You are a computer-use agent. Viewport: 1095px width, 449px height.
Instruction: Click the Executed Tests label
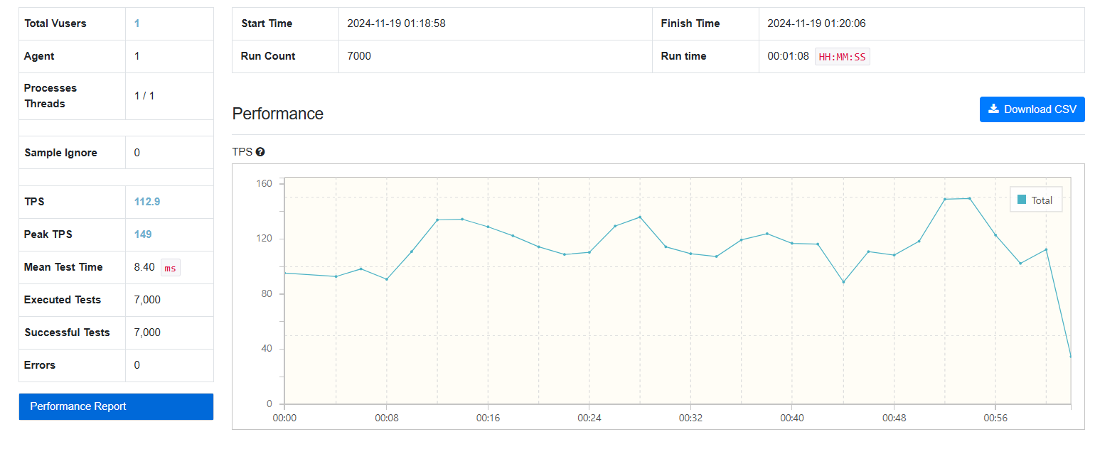pyautogui.click(x=63, y=300)
